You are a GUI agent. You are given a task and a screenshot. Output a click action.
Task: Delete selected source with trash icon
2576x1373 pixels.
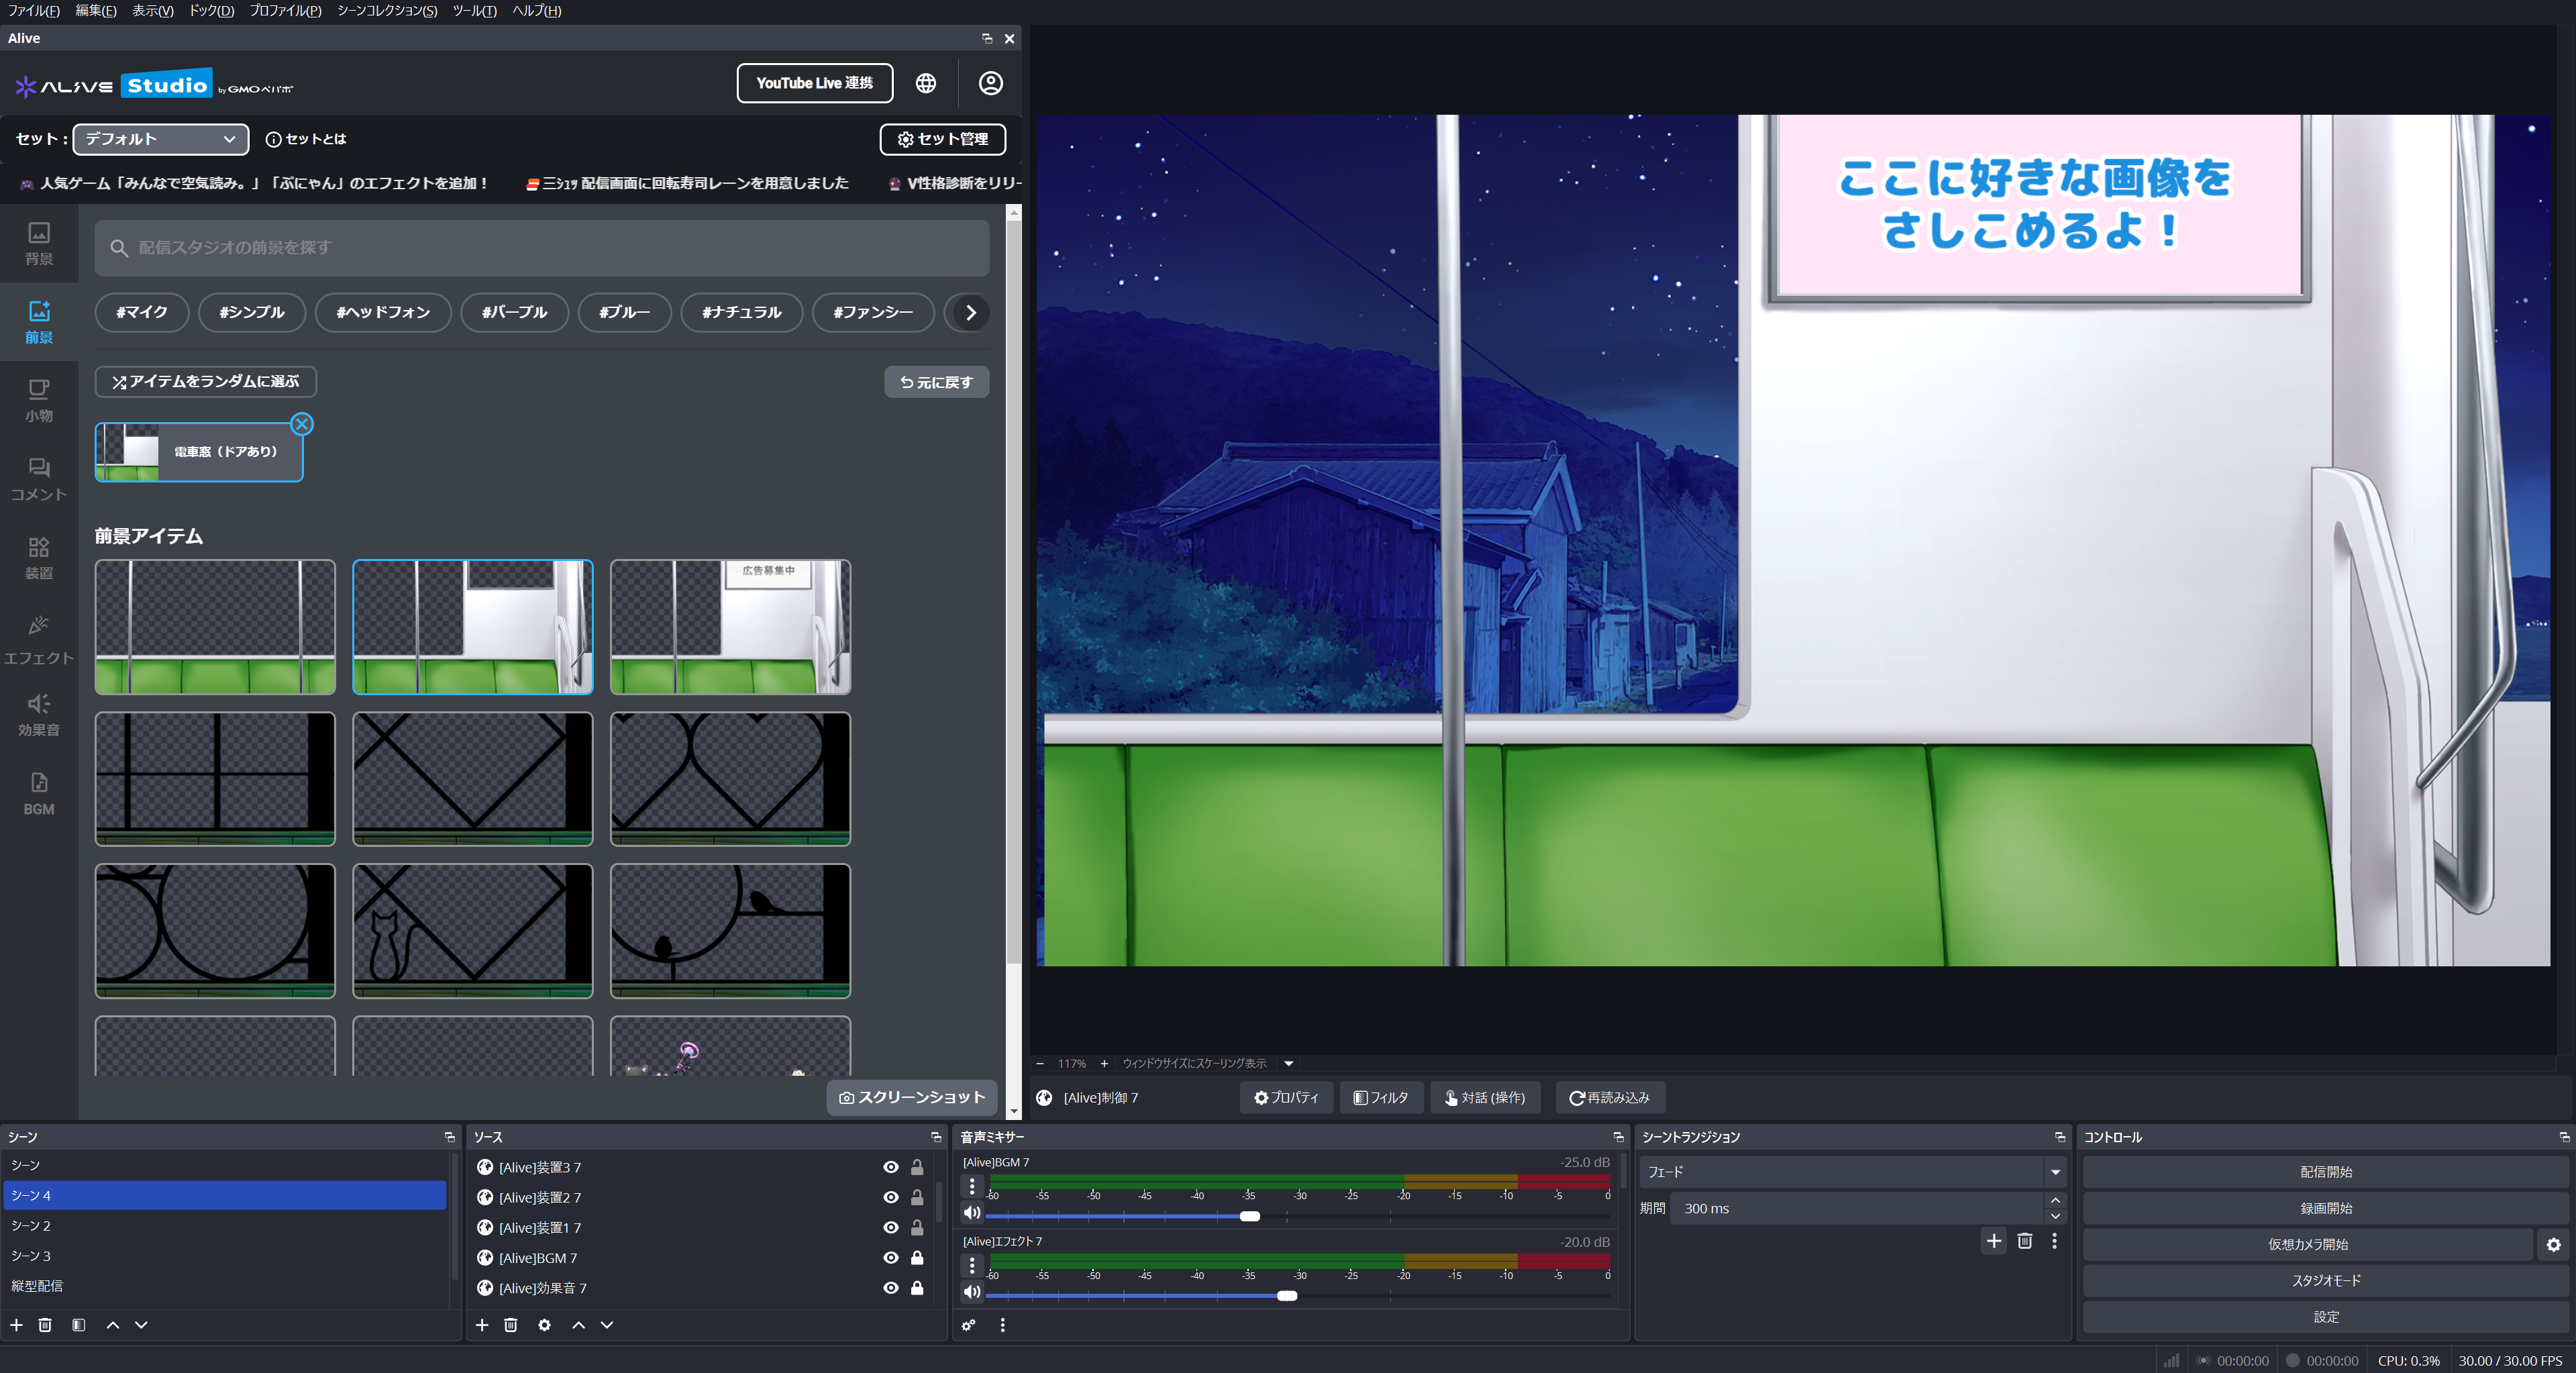[510, 1325]
